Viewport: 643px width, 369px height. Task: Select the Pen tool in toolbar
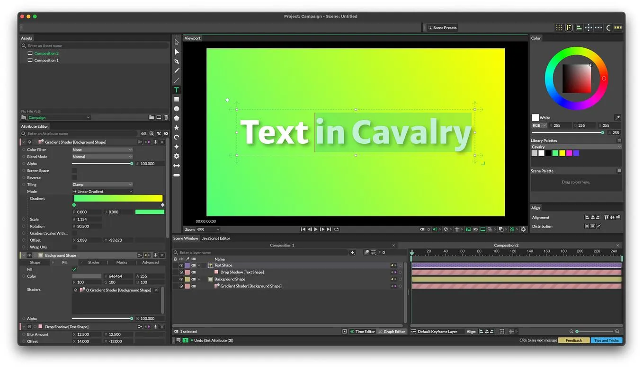(177, 61)
